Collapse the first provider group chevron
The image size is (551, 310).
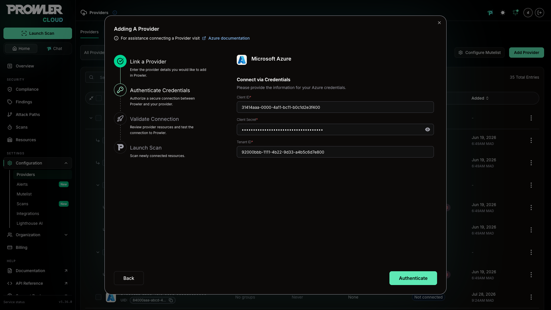91,118
